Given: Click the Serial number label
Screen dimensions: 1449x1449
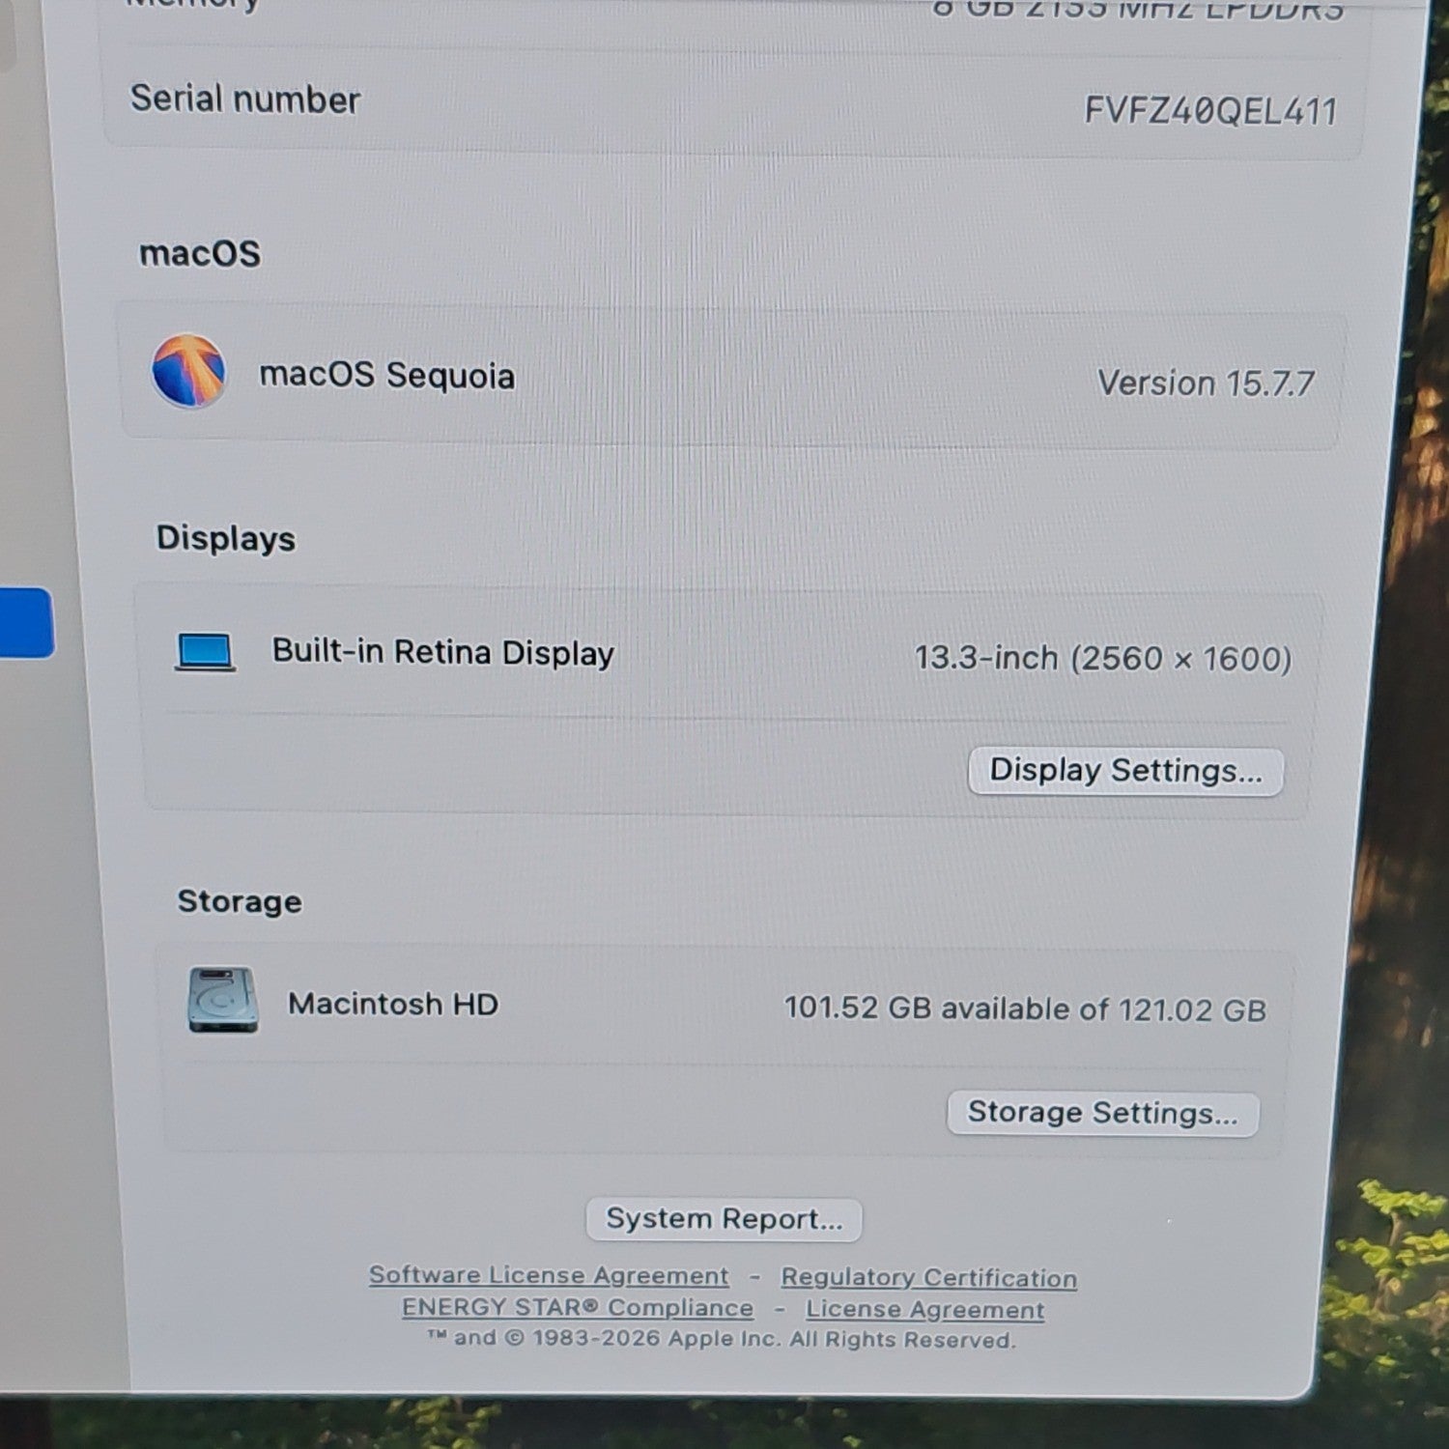Looking at the screenshot, I should coord(245,99).
